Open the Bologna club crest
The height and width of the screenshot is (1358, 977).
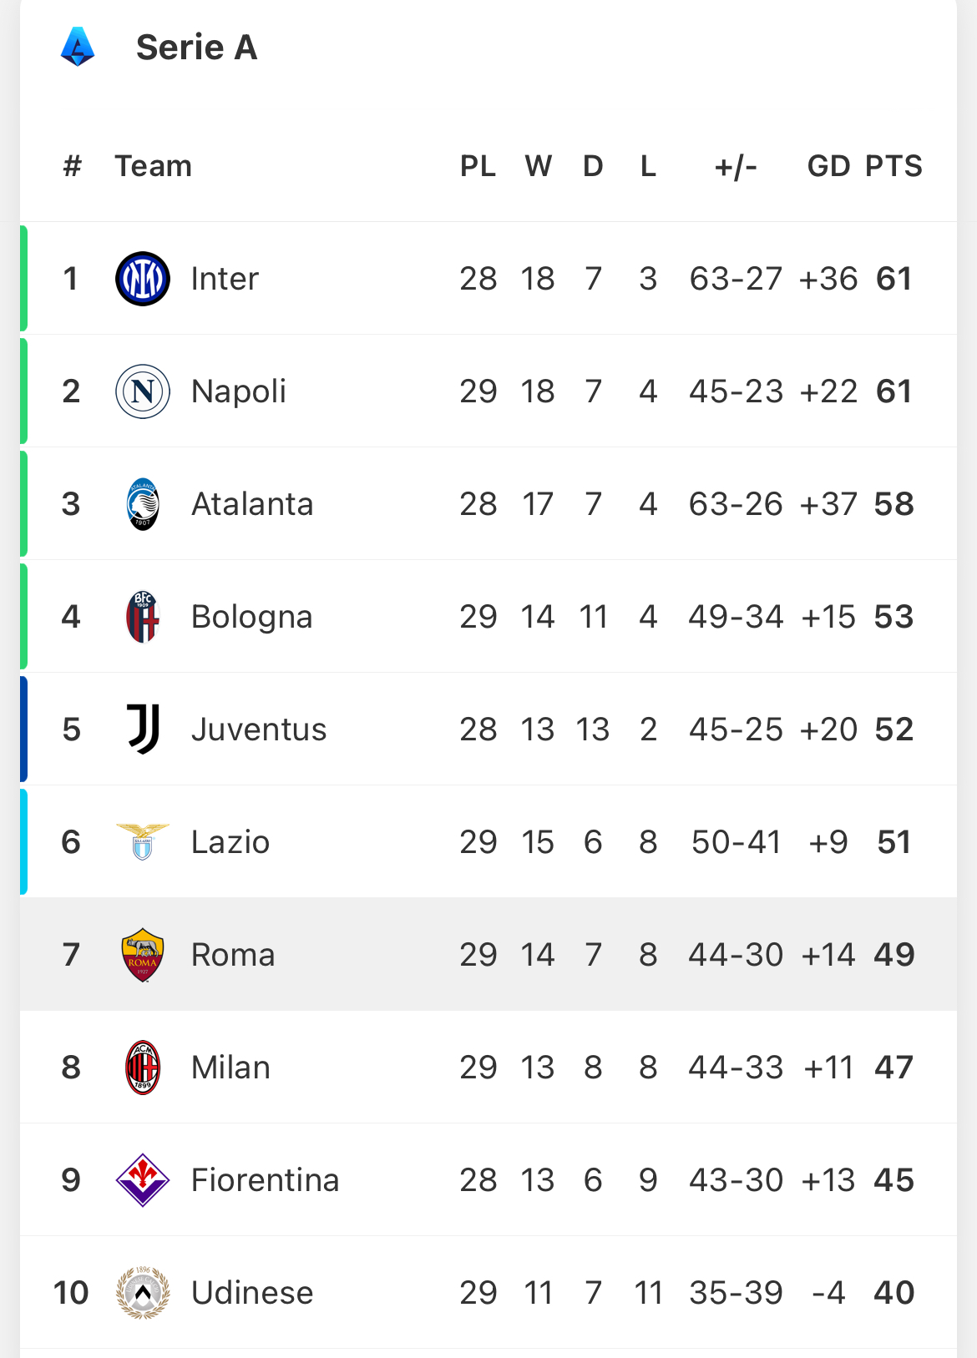point(143,617)
